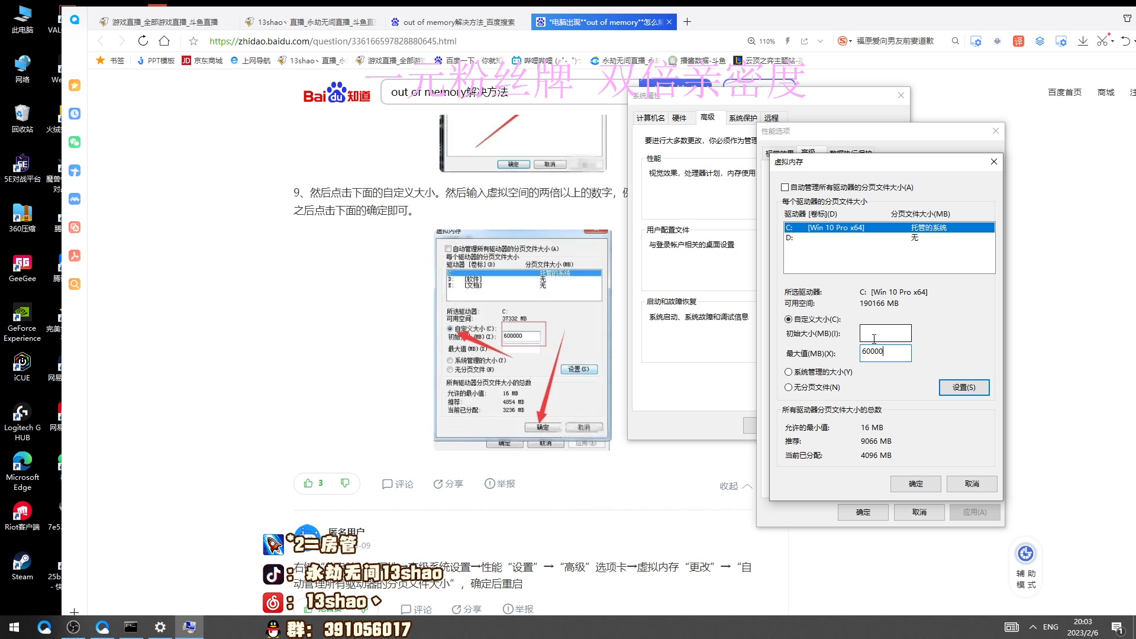Open the 京东商城 bookmark

(202, 60)
